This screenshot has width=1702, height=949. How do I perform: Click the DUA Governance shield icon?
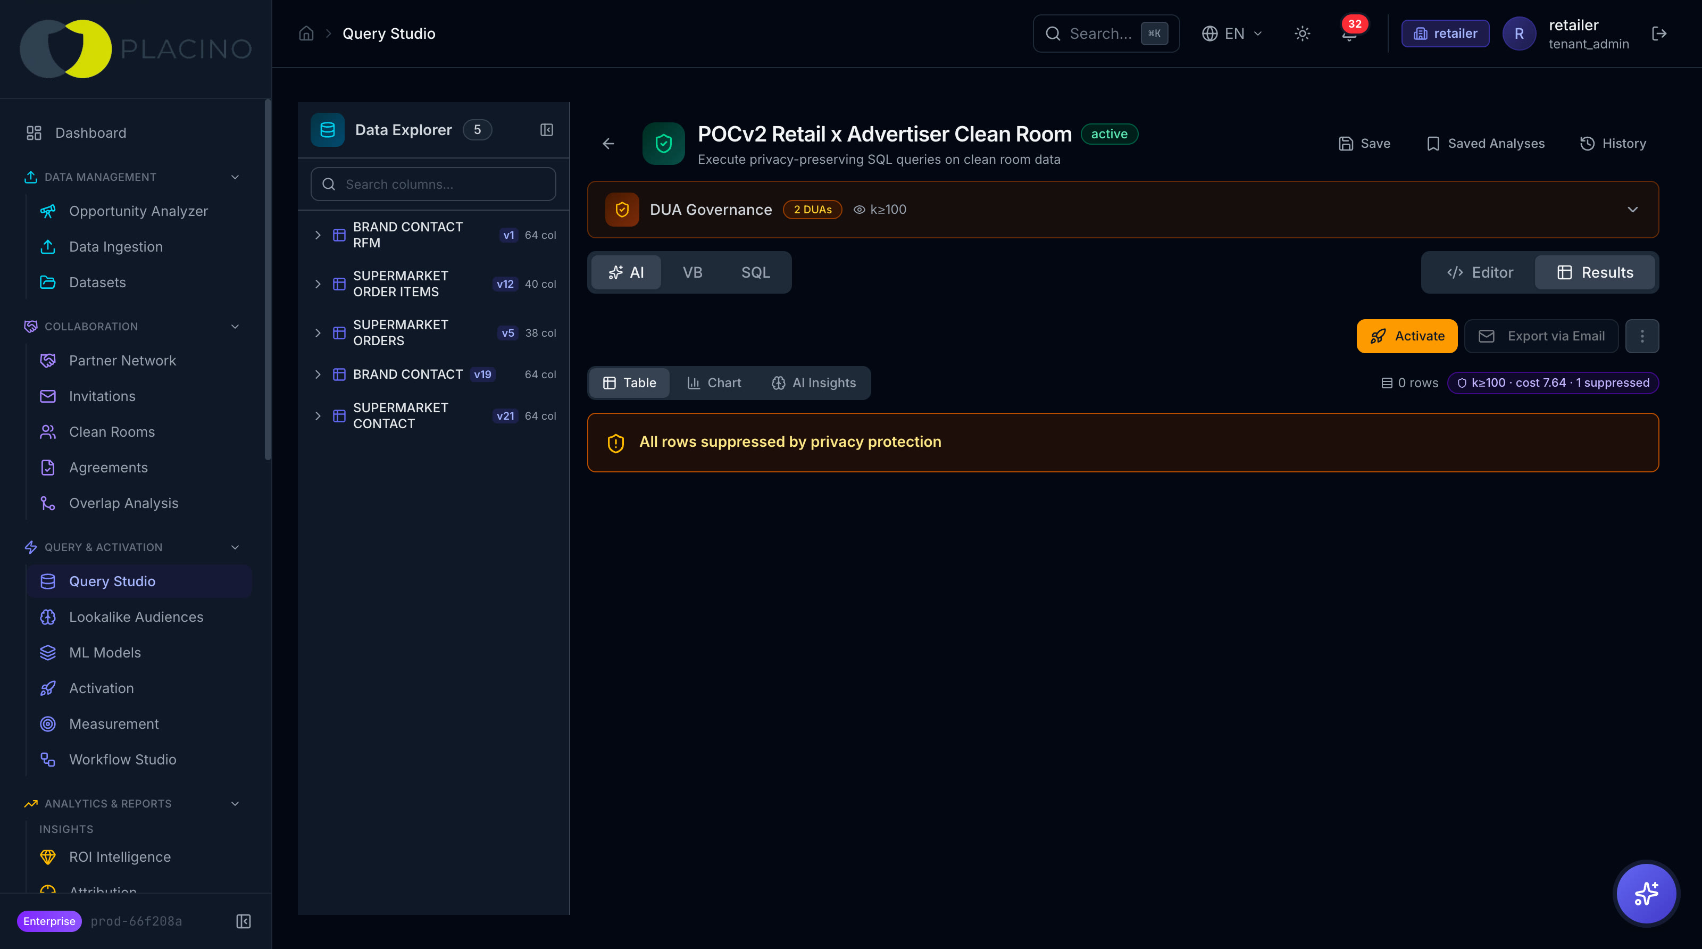coord(622,210)
